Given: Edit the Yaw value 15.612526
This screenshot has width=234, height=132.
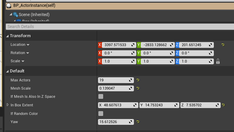Looking at the screenshot, I should tap(116, 122).
